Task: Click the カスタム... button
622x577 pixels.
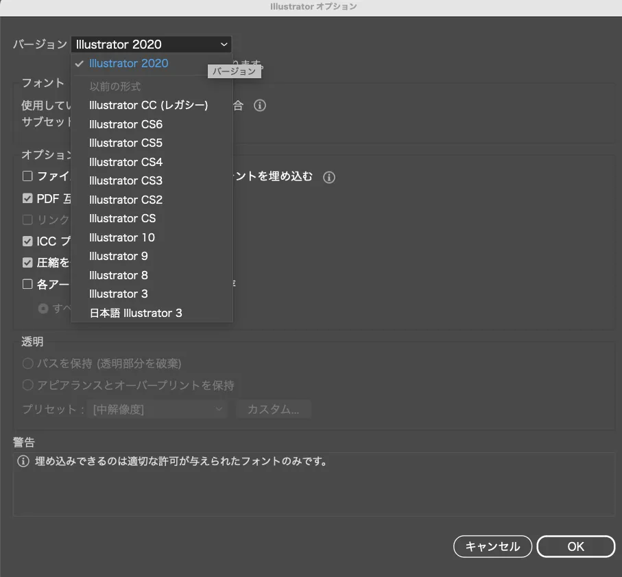Action: point(274,409)
